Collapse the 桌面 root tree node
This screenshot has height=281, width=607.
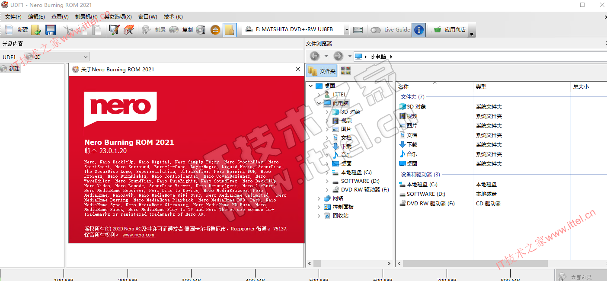311,86
